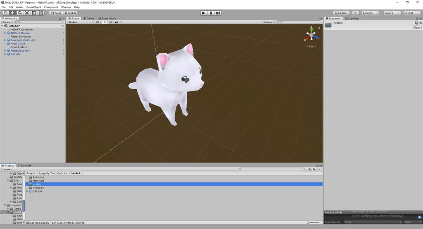The height and width of the screenshot is (229, 423).
Task: Open scene effects dropdown arrow
Action: (120, 22)
